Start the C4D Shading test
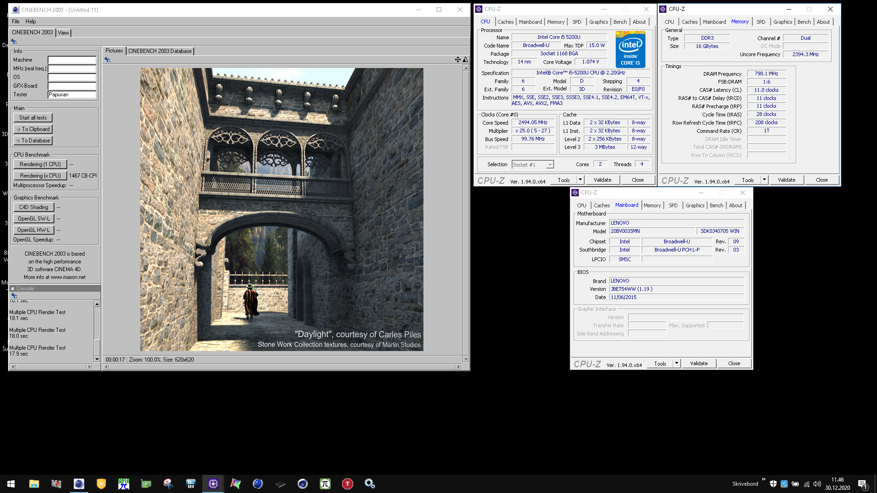This screenshot has width=877, height=493. pos(34,207)
